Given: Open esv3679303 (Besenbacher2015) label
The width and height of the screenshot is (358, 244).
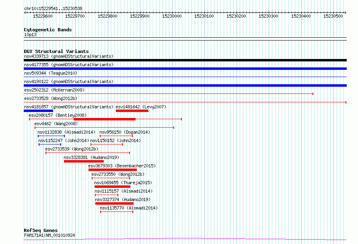Looking at the screenshot, I should click(122, 166).
